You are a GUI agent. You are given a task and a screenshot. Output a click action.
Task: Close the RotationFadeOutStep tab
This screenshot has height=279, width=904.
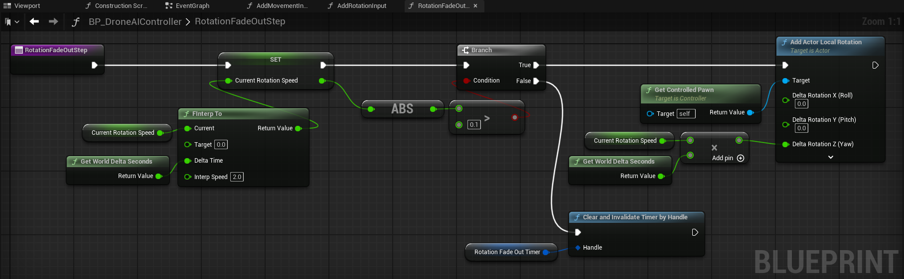click(x=475, y=6)
